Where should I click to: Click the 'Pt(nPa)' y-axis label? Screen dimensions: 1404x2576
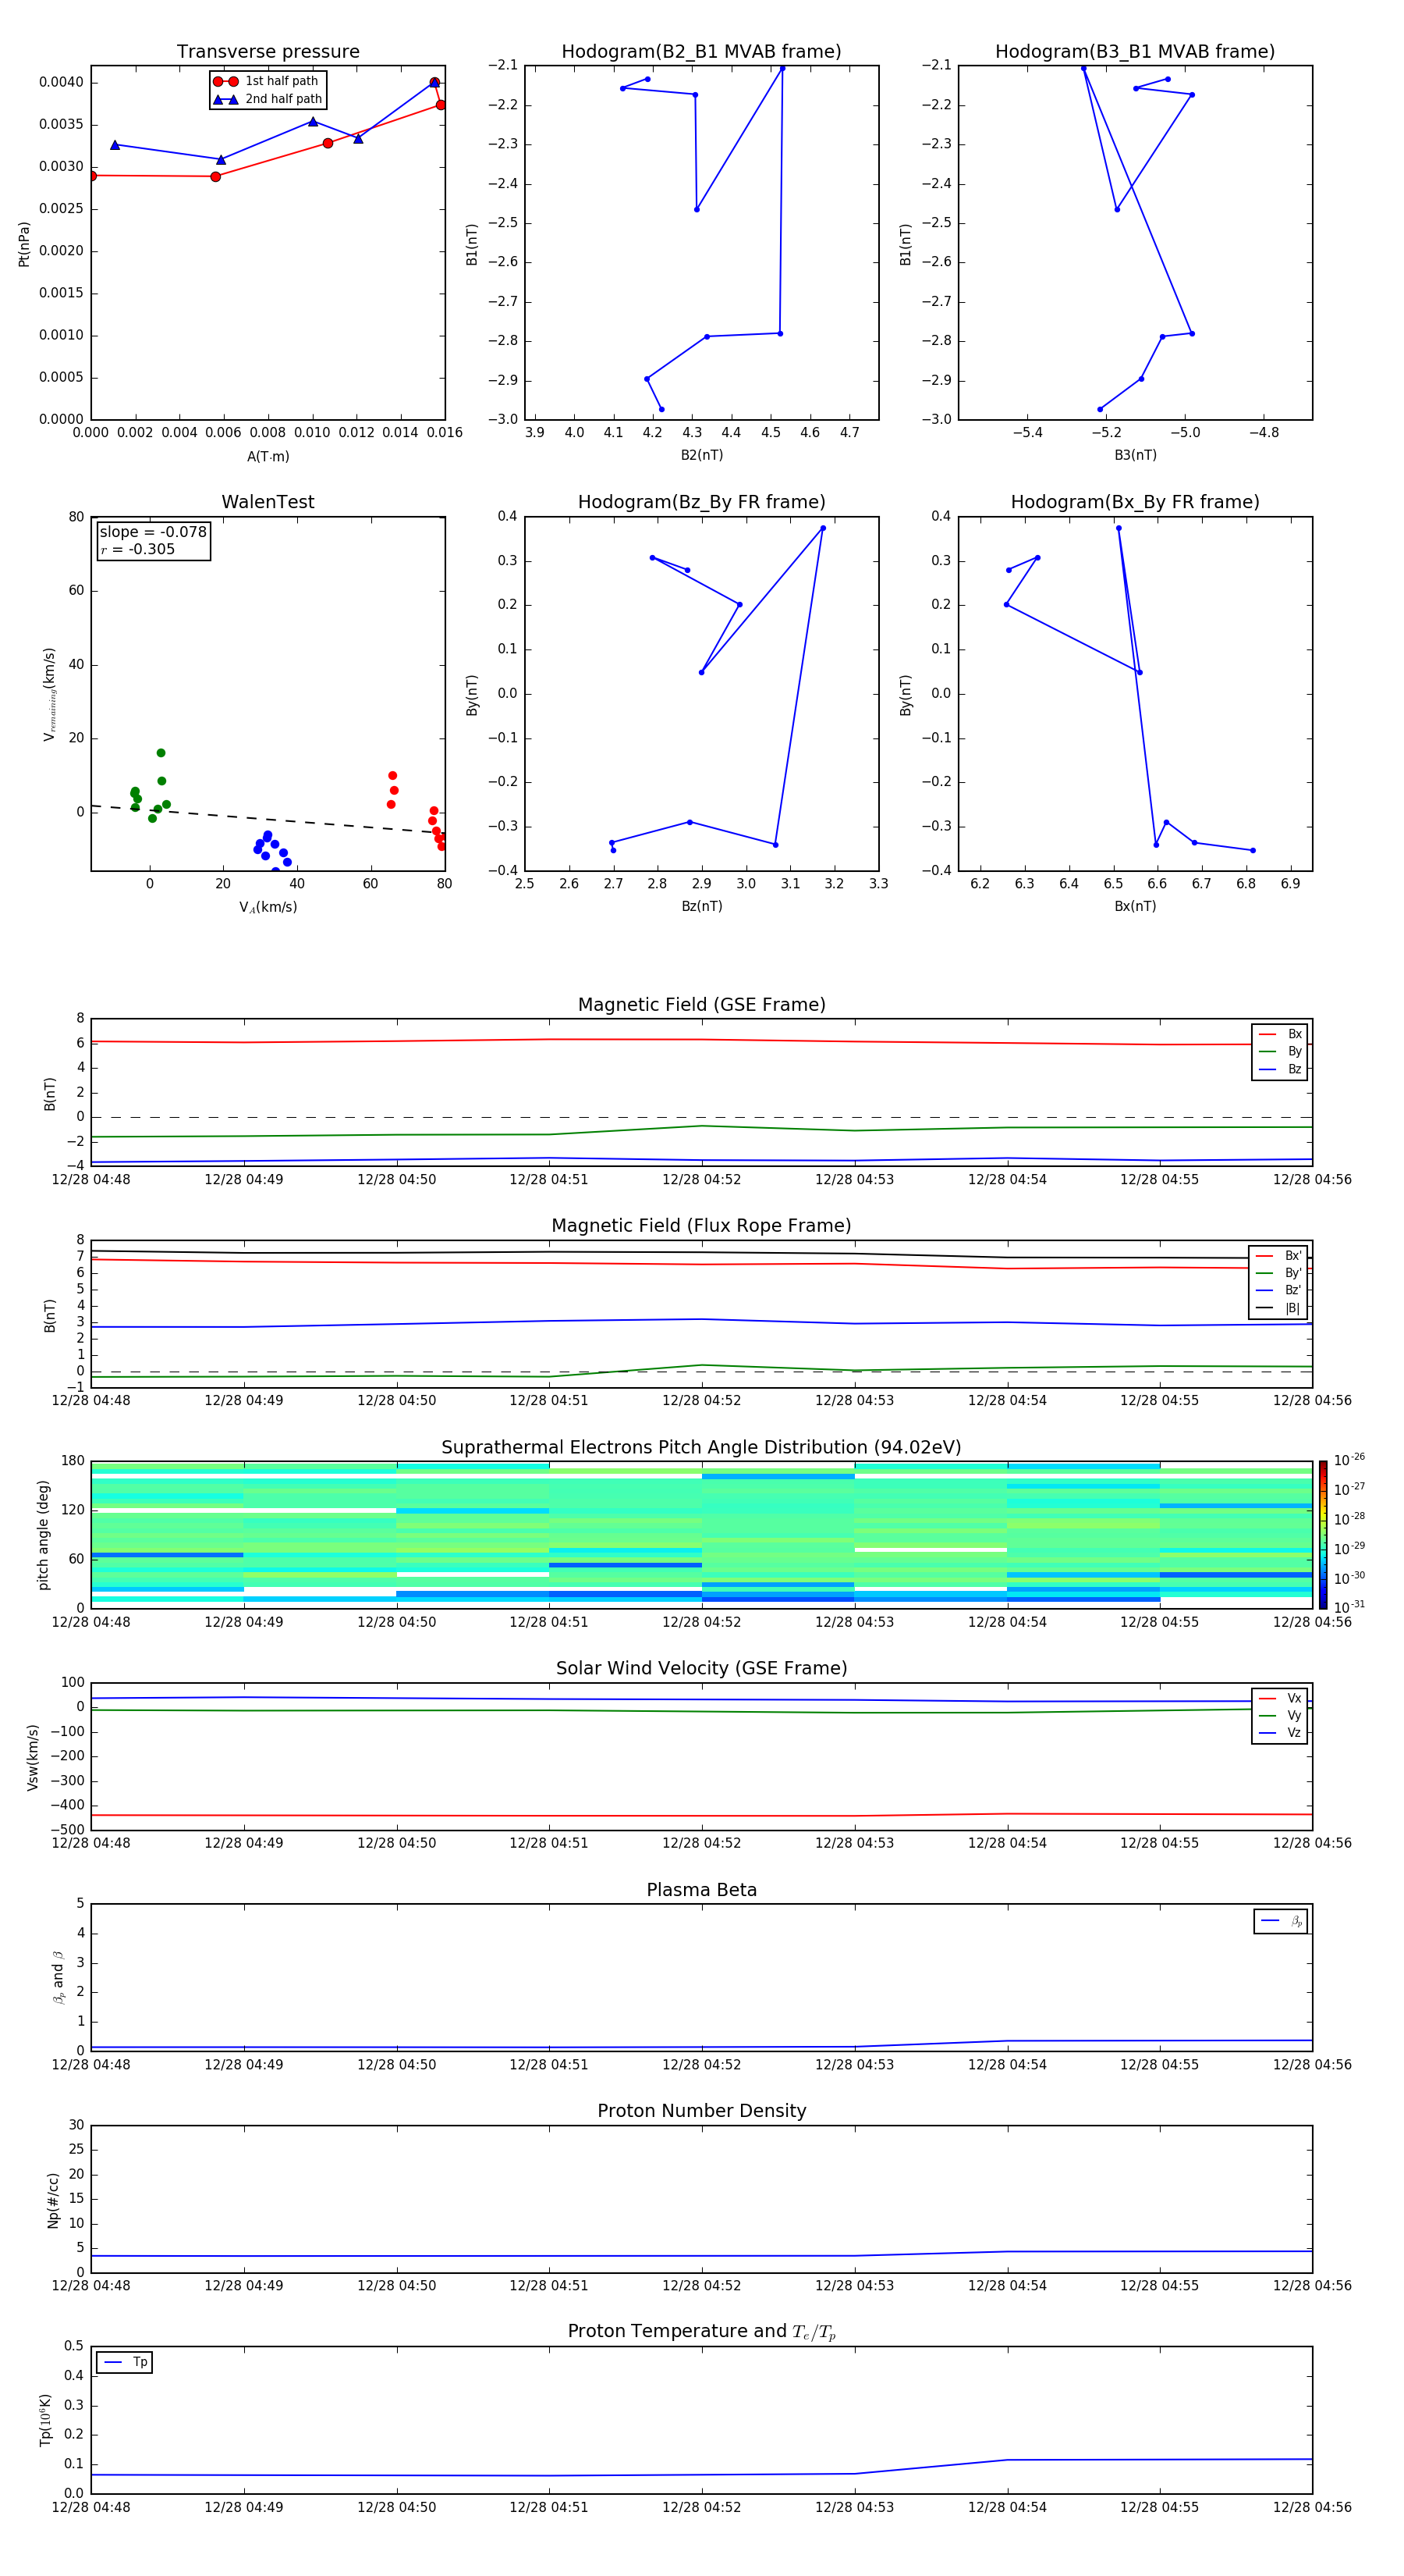pos(24,244)
